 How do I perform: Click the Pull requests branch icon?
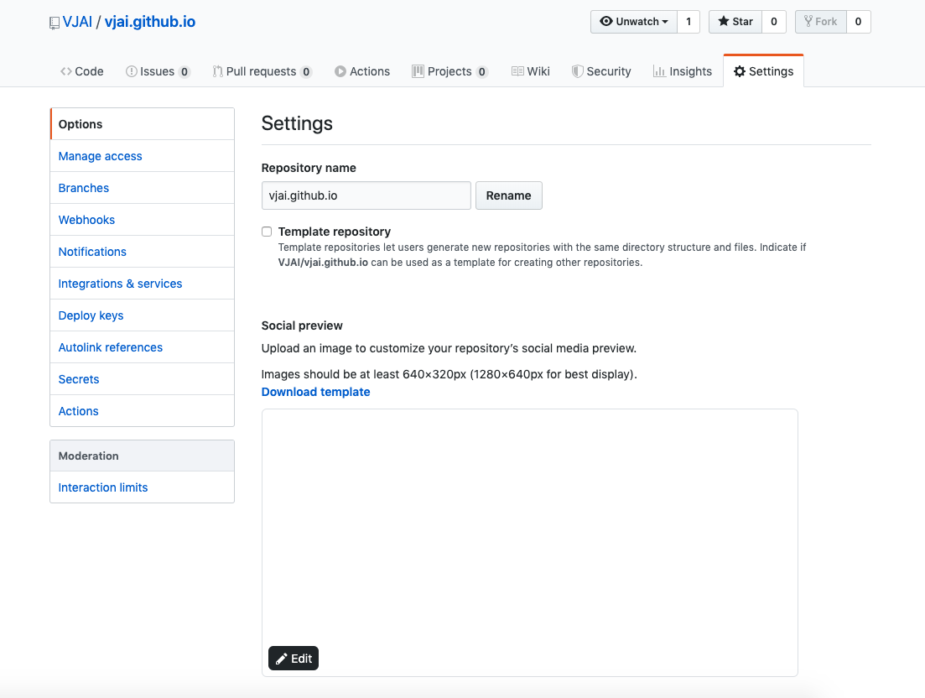point(218,71)
